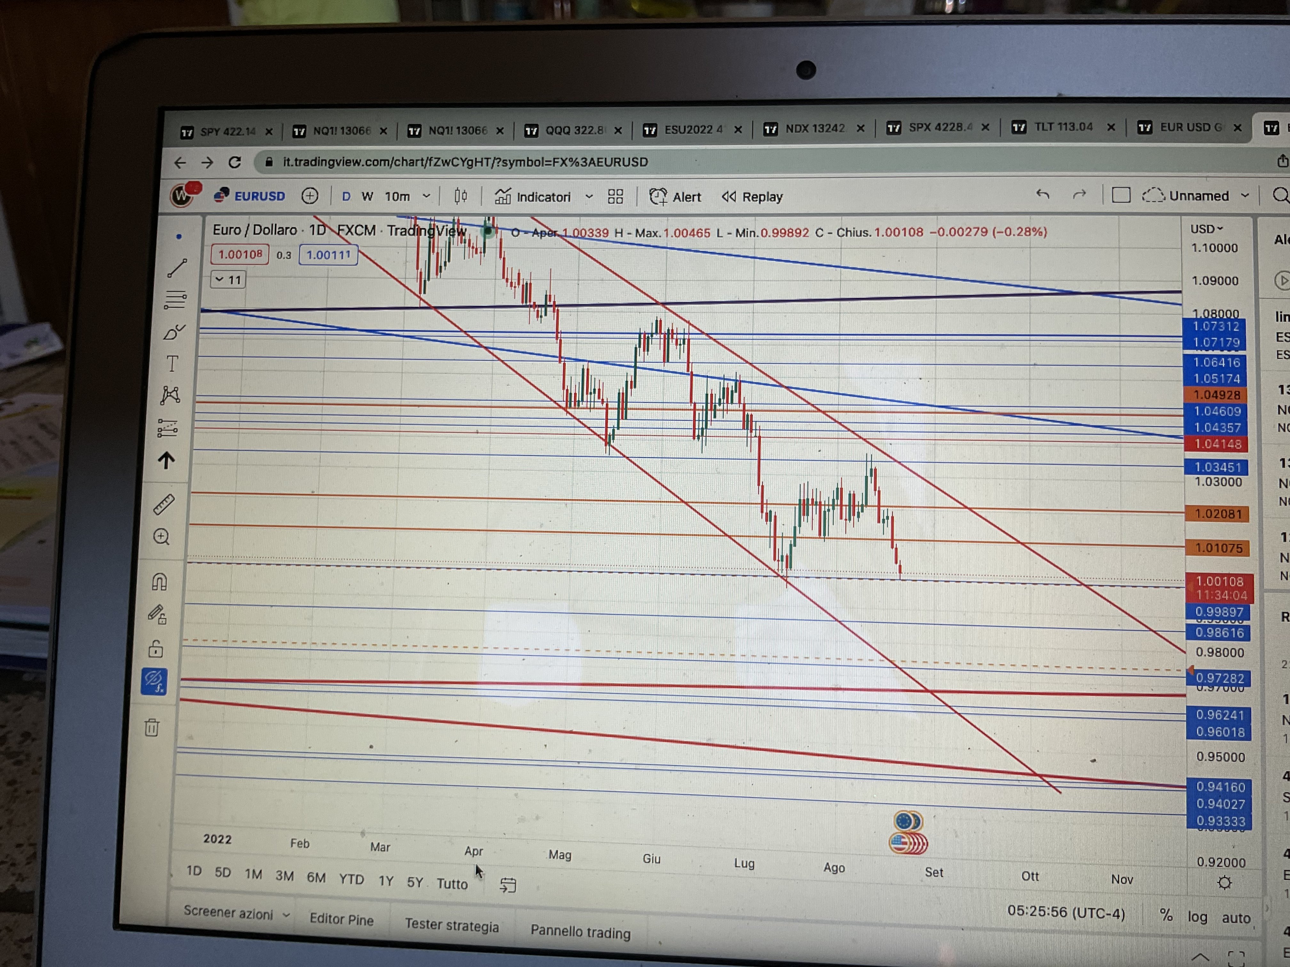1290x967 pixels.
Task: Switch to the W weekly timeframe
Action: pos(367,196)
